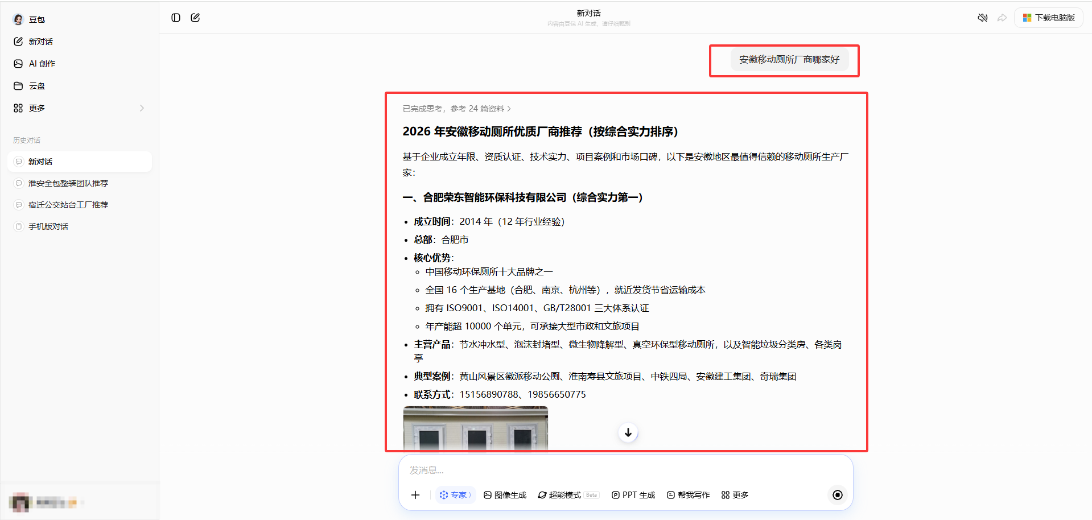This screenshot has height=520, width=1092.
Task: Click the 新对话 page title
Action: [588, 13]
